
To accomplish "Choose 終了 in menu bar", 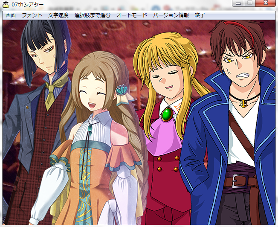I will click(x=200, y=15).
